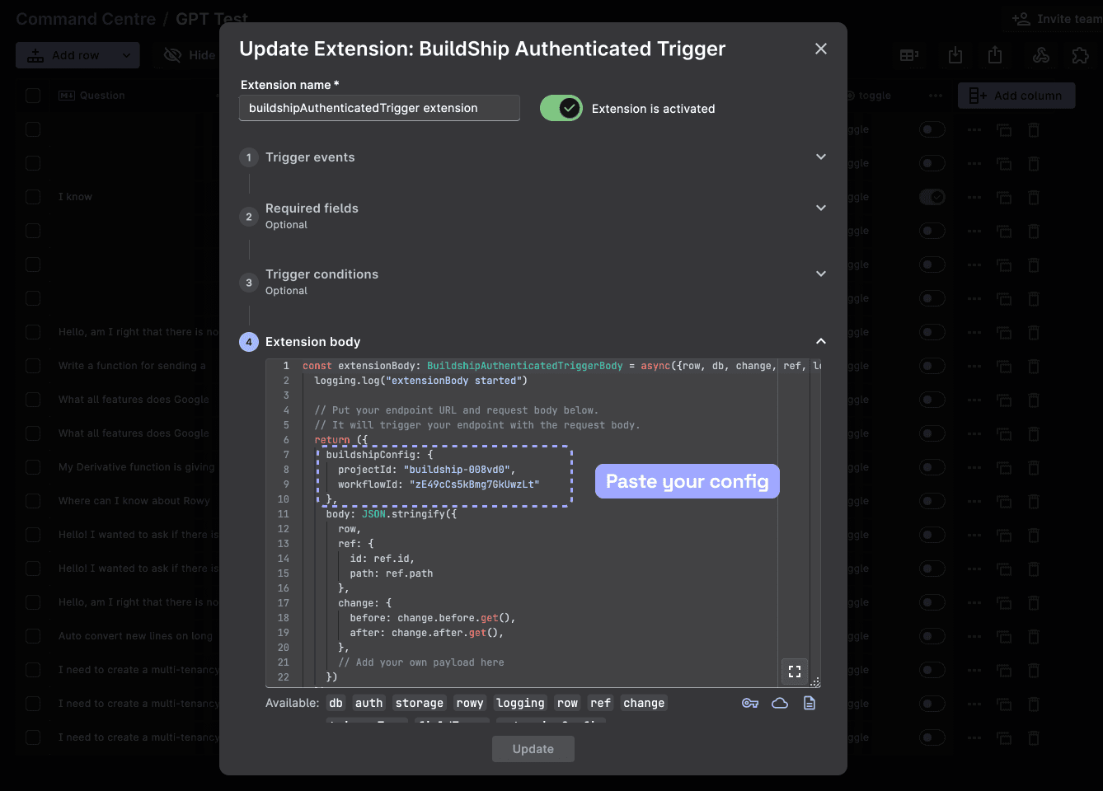Duplicate the "My Derivative function" row
Screen dimensions: 1103x791
click(x=1004, y=467)
